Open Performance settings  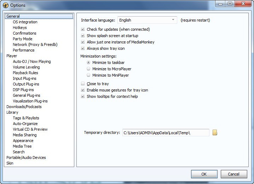(24, 50)
